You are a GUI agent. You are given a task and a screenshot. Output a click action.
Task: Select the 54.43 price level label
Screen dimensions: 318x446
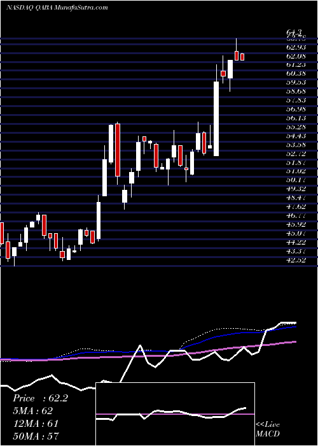pyautogui.click(x=296, y=136)
